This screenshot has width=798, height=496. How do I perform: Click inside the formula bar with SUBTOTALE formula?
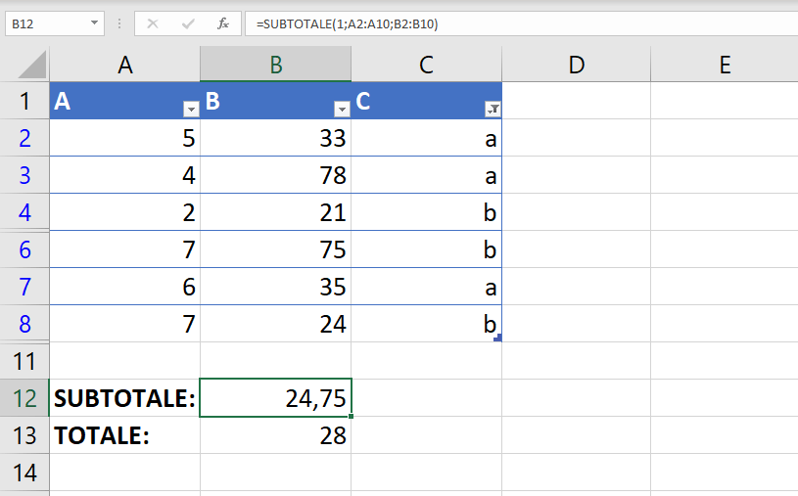pos(521,23)
